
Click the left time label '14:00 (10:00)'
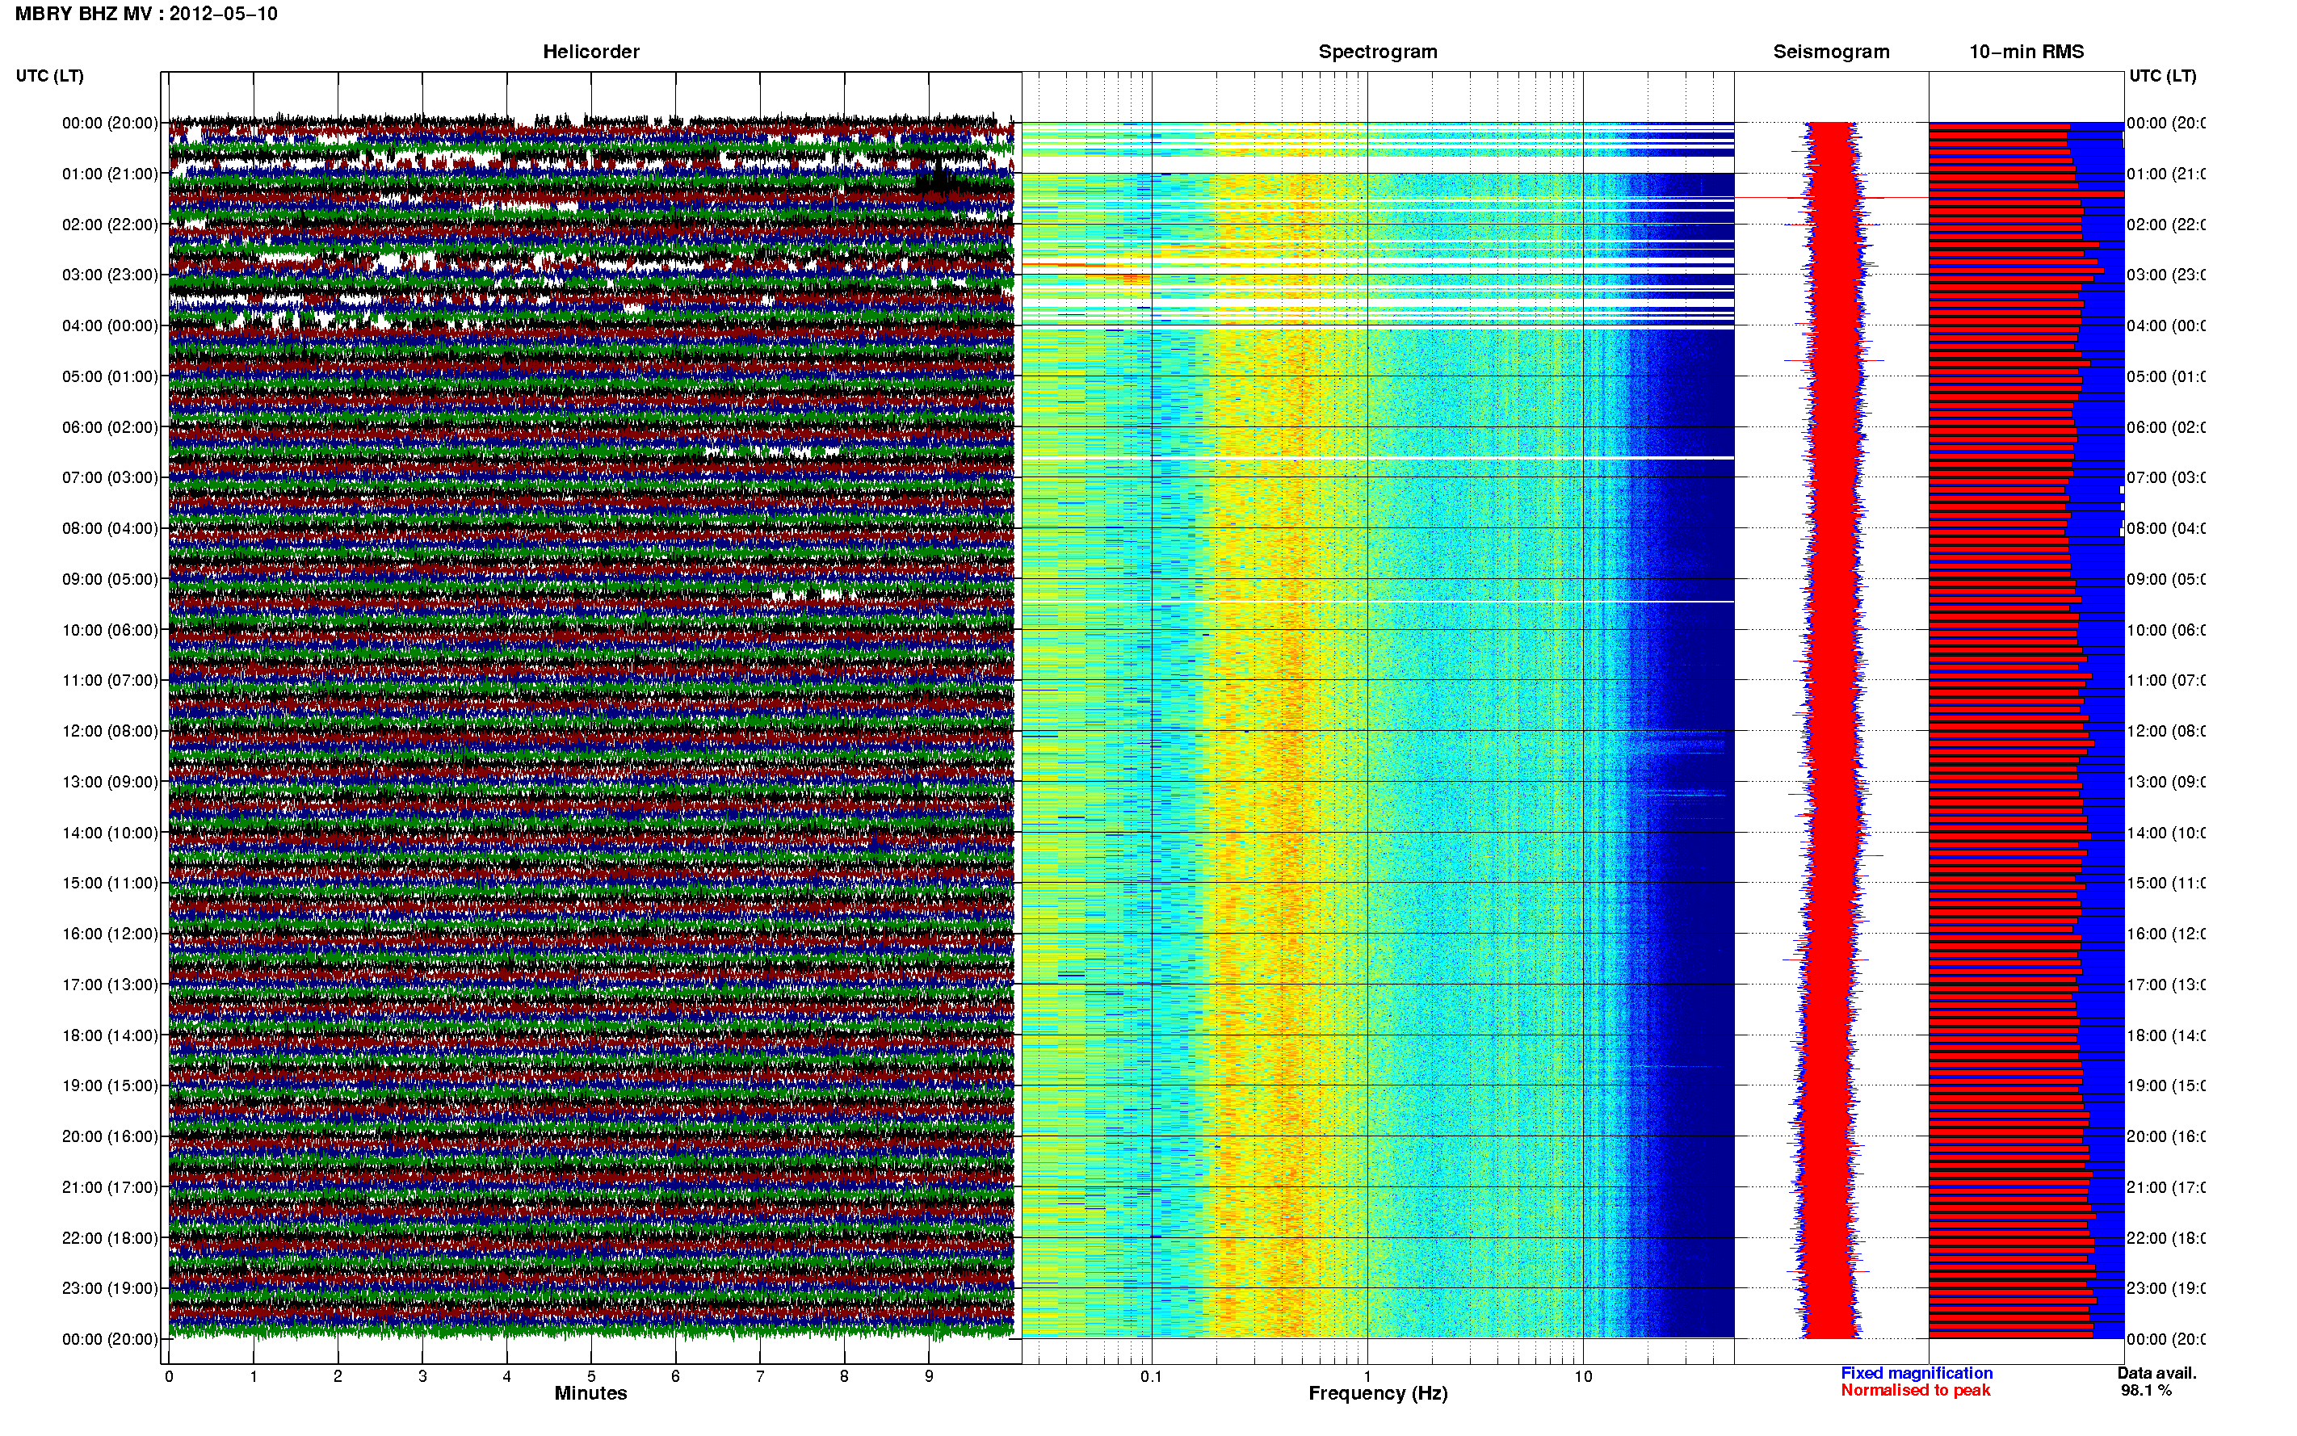click(x=110, y=833)
